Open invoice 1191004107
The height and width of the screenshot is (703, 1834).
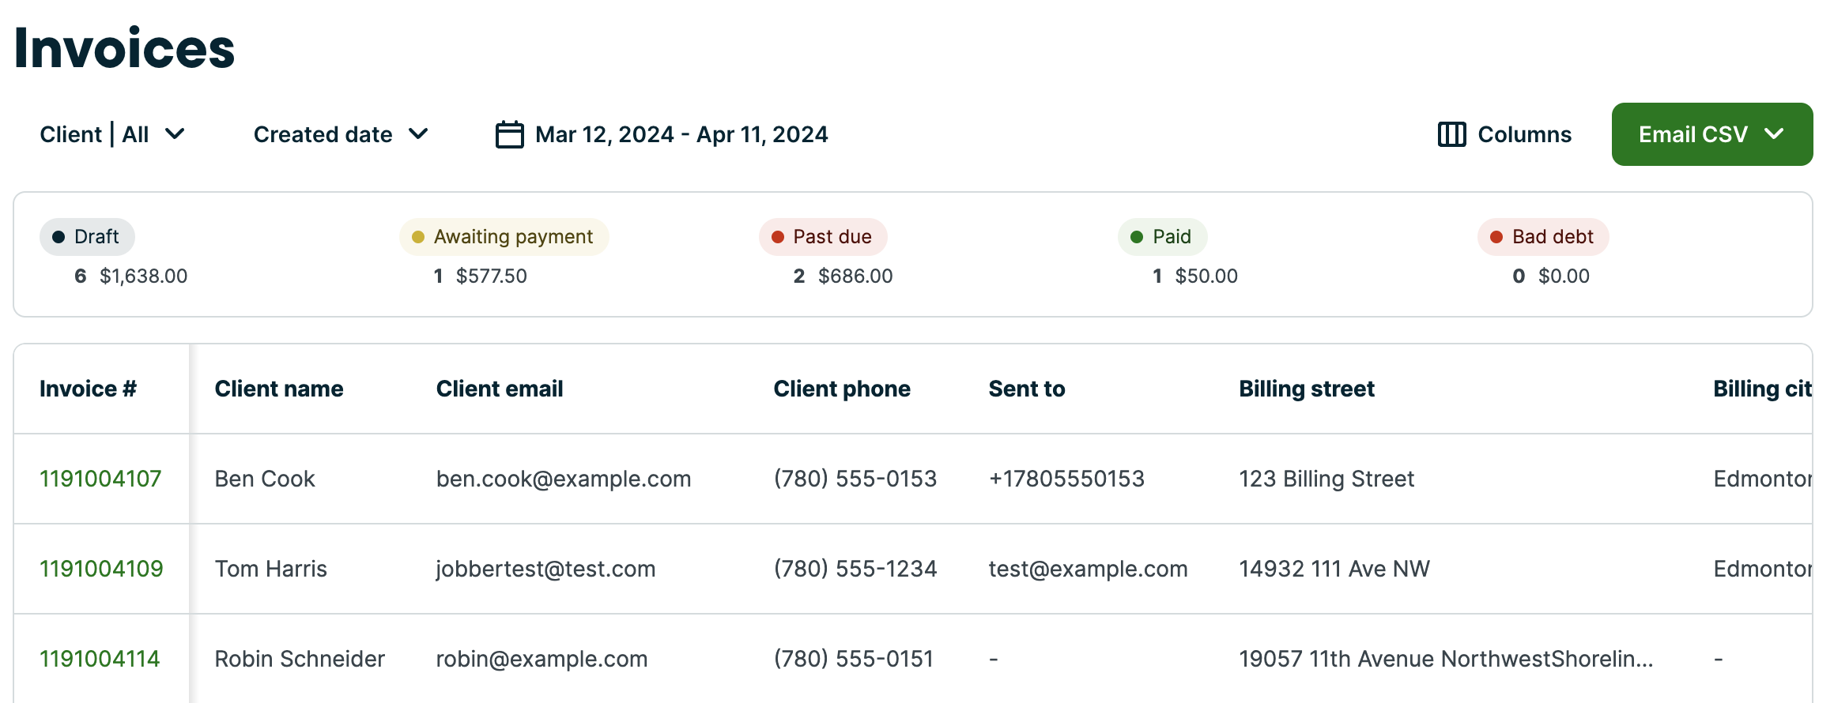[x=100, y=478]
